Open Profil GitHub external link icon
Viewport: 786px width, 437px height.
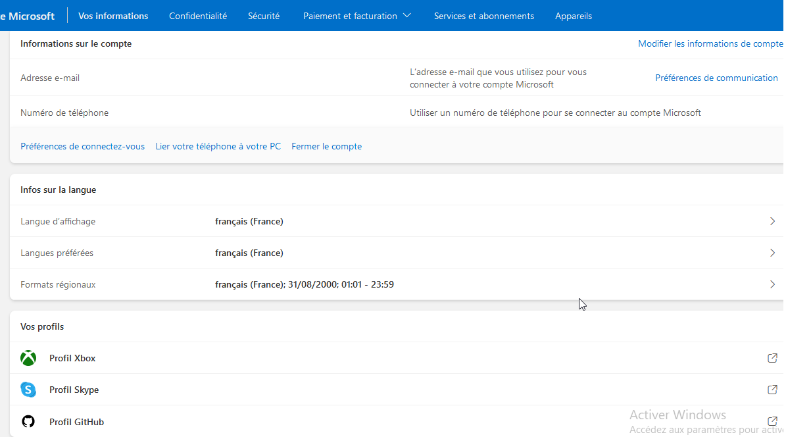pos(772,421)
